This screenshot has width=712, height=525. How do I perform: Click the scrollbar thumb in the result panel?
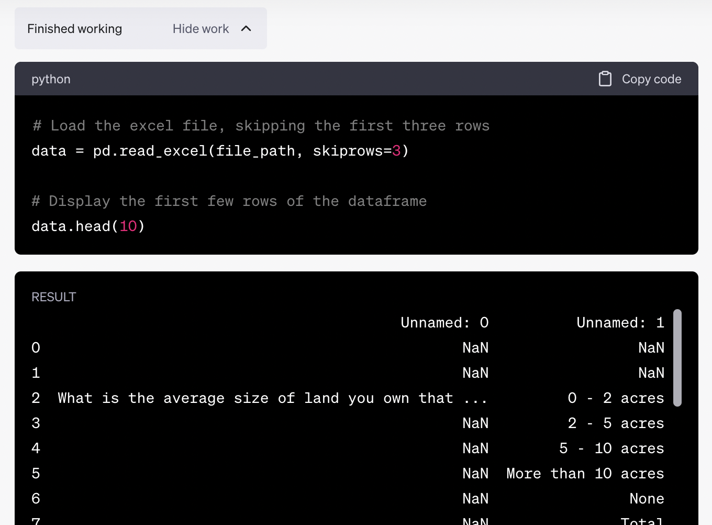677,357
